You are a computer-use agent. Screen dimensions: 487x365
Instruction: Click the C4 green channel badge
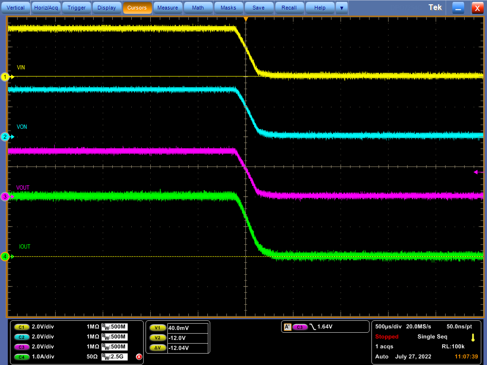21,357
